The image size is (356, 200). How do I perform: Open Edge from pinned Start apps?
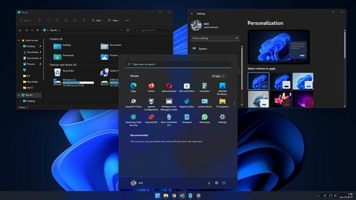pyautogui.click(x=133, y=87)
